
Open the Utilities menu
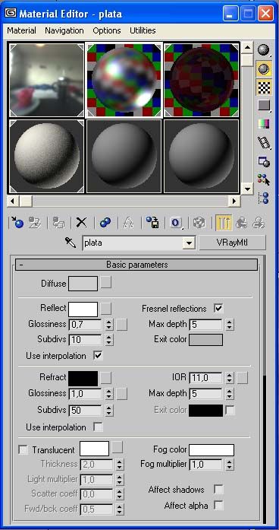point(143,30)
